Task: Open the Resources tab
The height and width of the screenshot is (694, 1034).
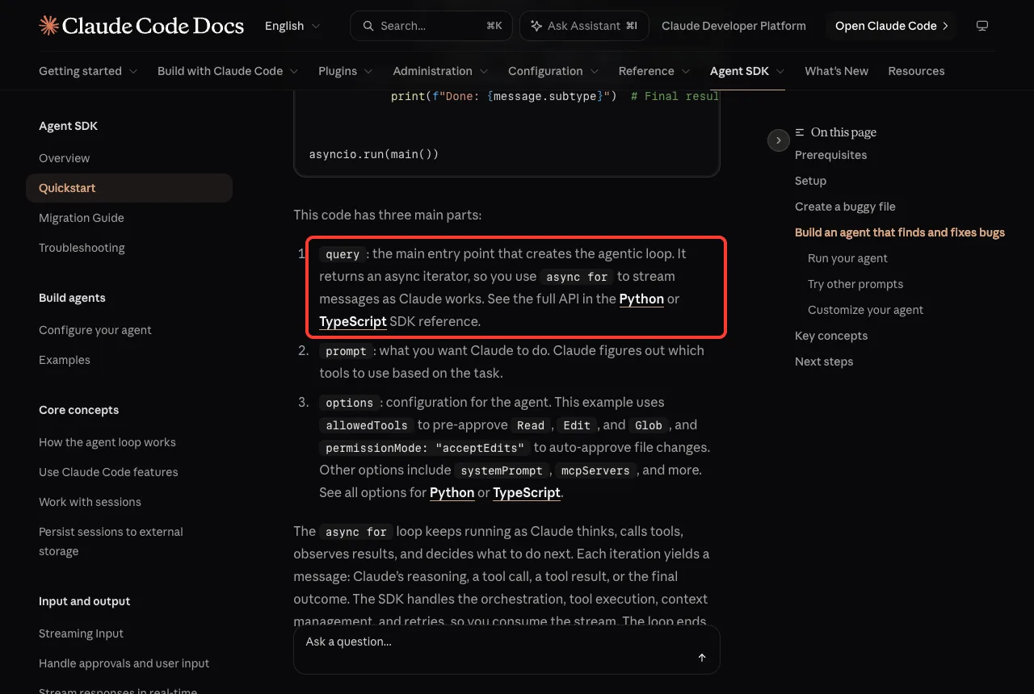Action: (916, 71)
